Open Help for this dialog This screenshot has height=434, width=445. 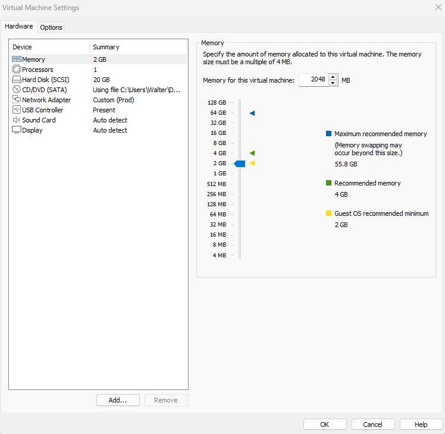click(x=421, y=424)
